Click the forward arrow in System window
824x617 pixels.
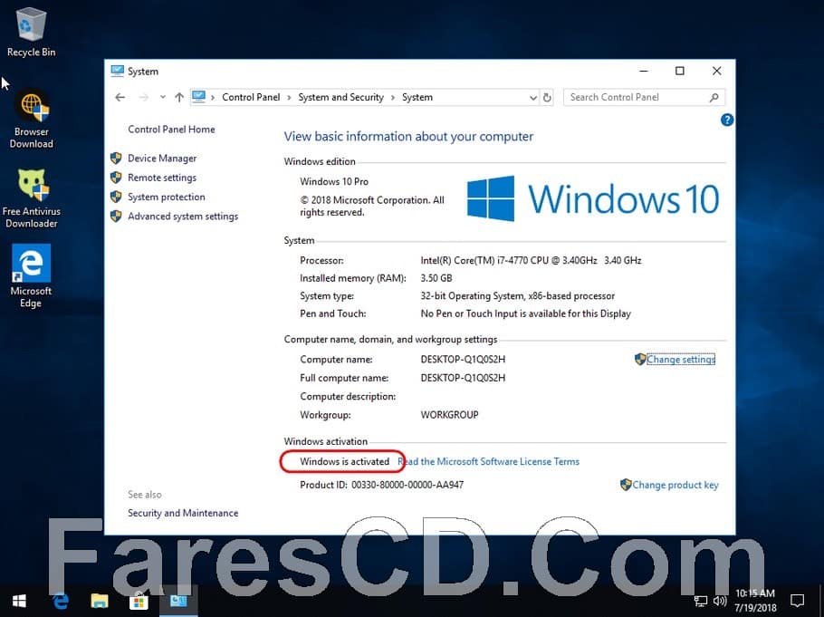[143, 97]
